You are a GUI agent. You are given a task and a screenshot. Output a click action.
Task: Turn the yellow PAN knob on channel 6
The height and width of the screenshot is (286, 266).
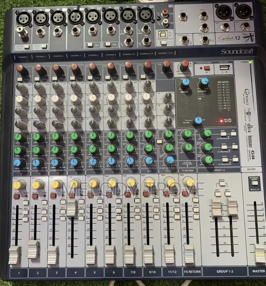coord(112,183)
